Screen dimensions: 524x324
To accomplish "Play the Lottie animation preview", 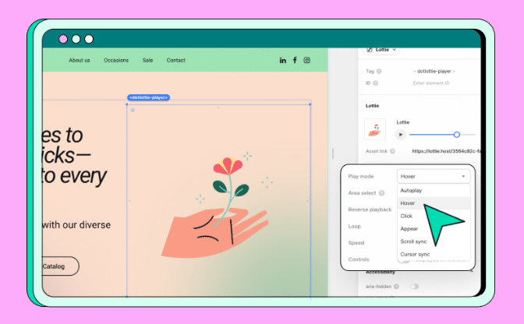I will [x=400, y=135].
